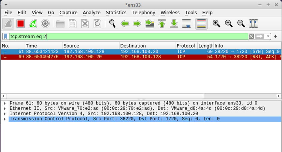The height and width of the screenshot is (152, 282).
Task: Zoom in on packet text
Action: (x=216, y=24)
